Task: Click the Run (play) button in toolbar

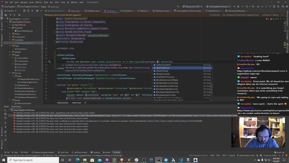Action: 234,6
